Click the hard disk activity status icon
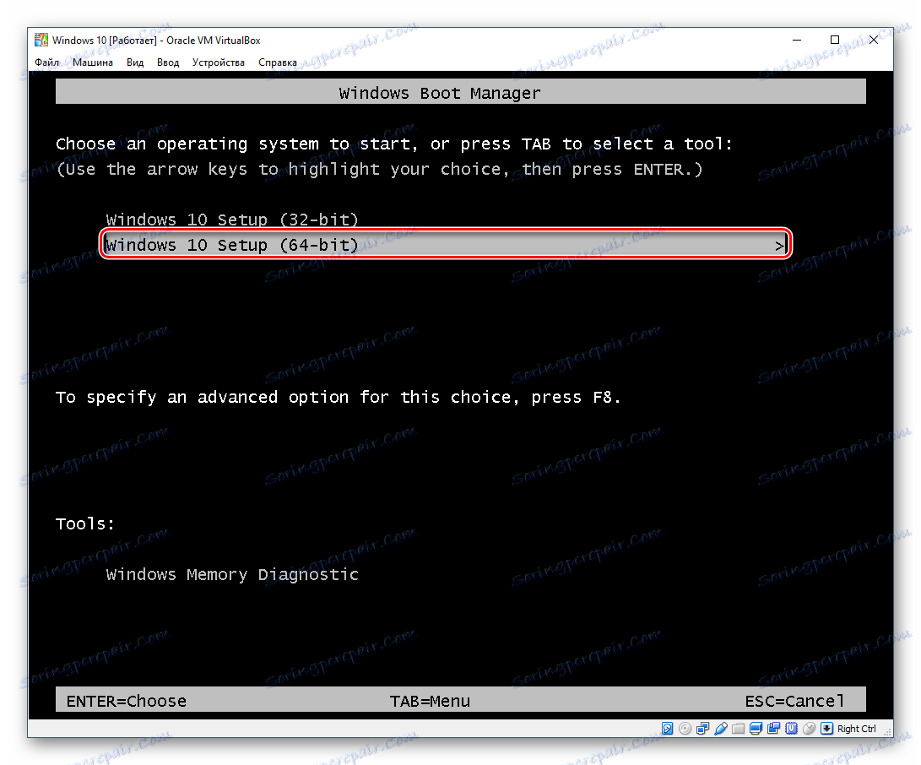Image resolution: width=921 pixels, height=765 pixels. (x=667, y=729)
